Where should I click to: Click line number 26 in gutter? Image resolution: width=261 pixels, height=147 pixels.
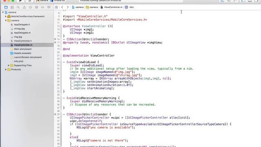pos(58,72)
